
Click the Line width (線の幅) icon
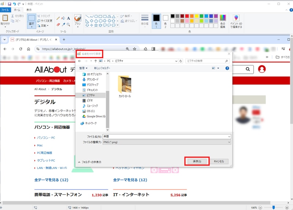(x=145, y=17)
